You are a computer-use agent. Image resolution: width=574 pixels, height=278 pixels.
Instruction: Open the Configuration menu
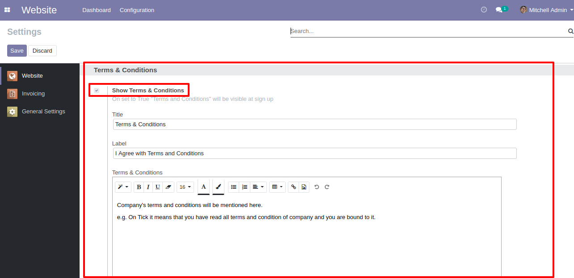pos(137,10)
